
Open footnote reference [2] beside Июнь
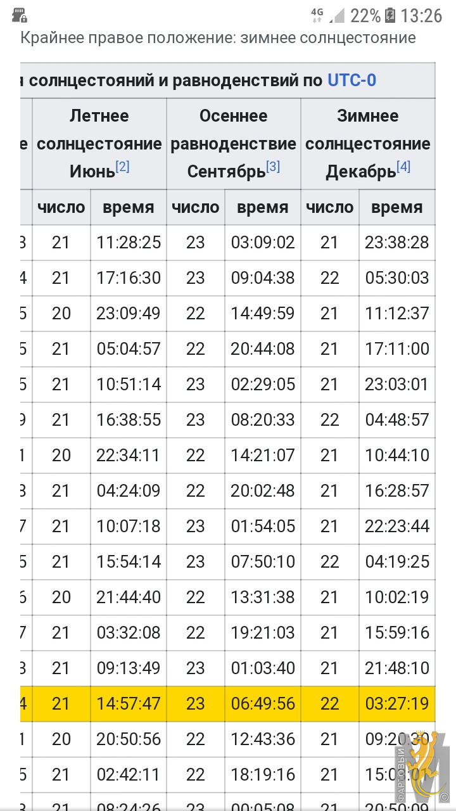click(122, 167)
